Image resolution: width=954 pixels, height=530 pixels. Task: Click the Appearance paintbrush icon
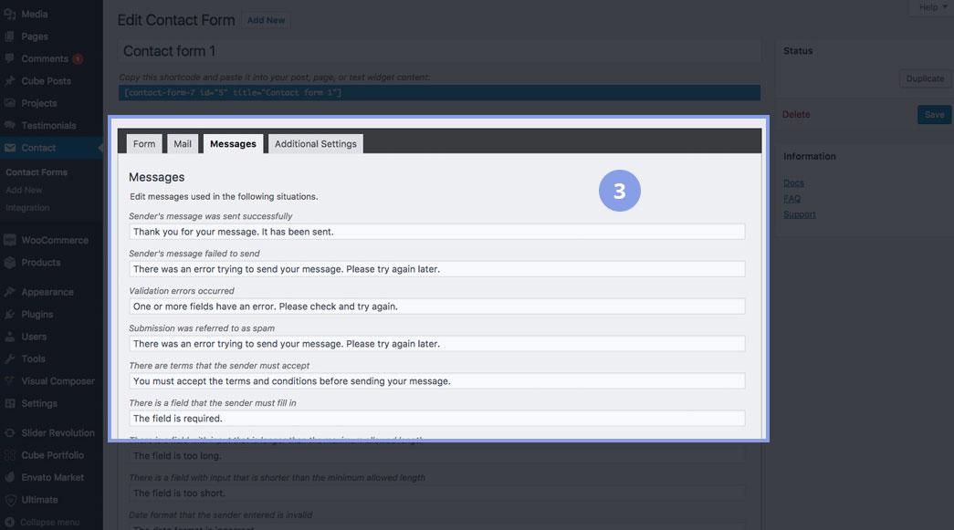pos(9,293)
